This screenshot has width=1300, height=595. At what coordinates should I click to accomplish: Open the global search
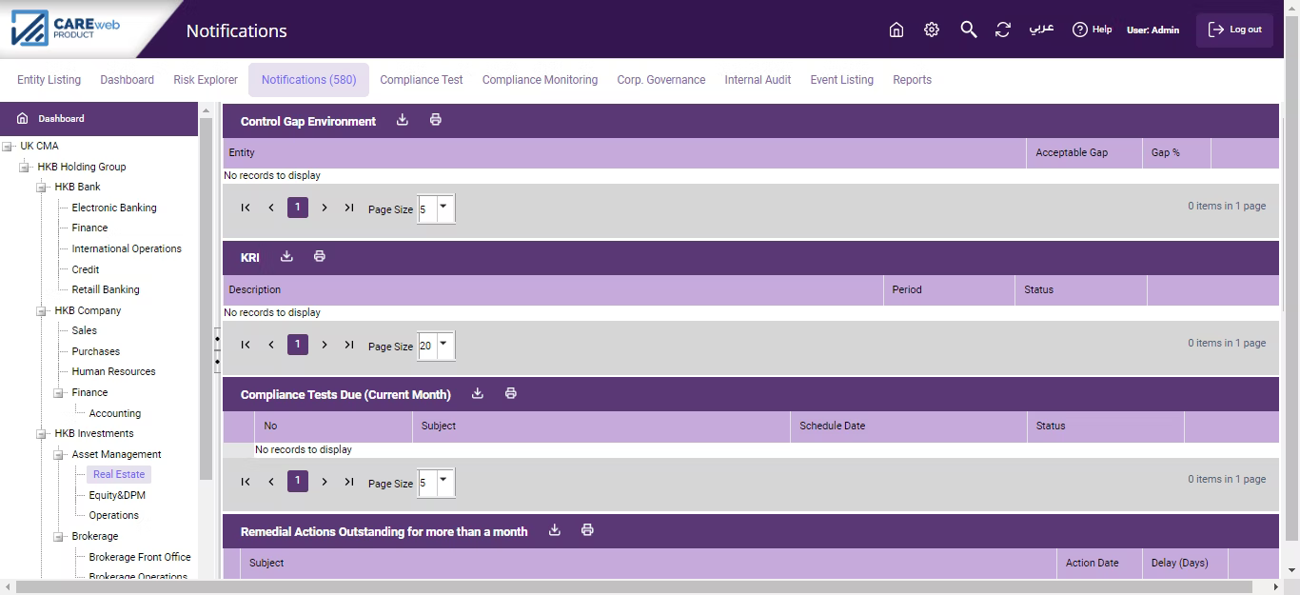[x=968, y=30]
